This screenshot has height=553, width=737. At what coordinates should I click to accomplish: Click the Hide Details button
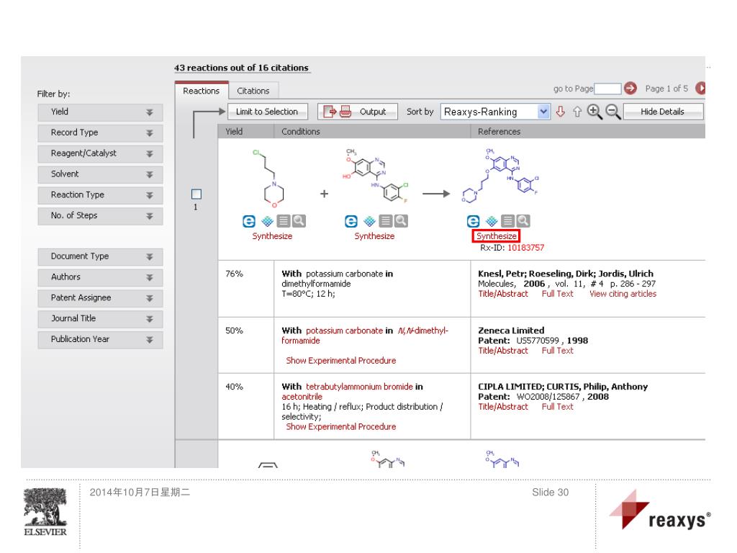pyautogui.click(x=662, y=112)
